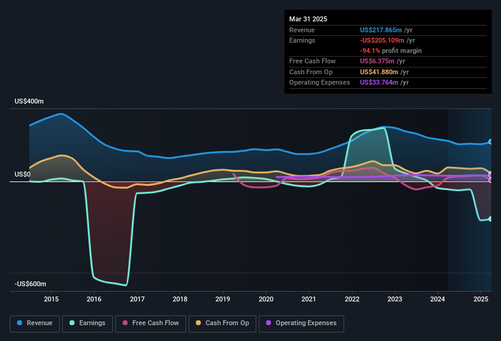Click the US$400m y-axis label
Viewport: 501px width, 341px height.
(x=29, y=101)
